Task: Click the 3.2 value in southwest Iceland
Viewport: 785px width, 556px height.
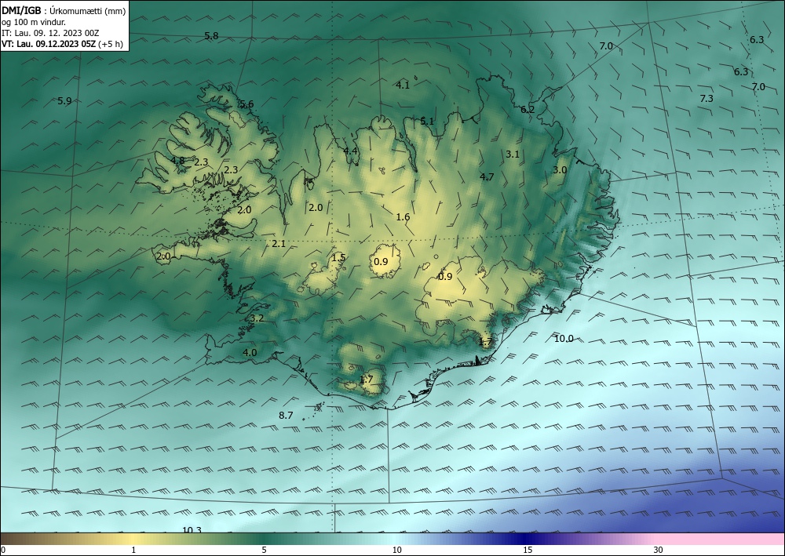Action: coord(257,318)
